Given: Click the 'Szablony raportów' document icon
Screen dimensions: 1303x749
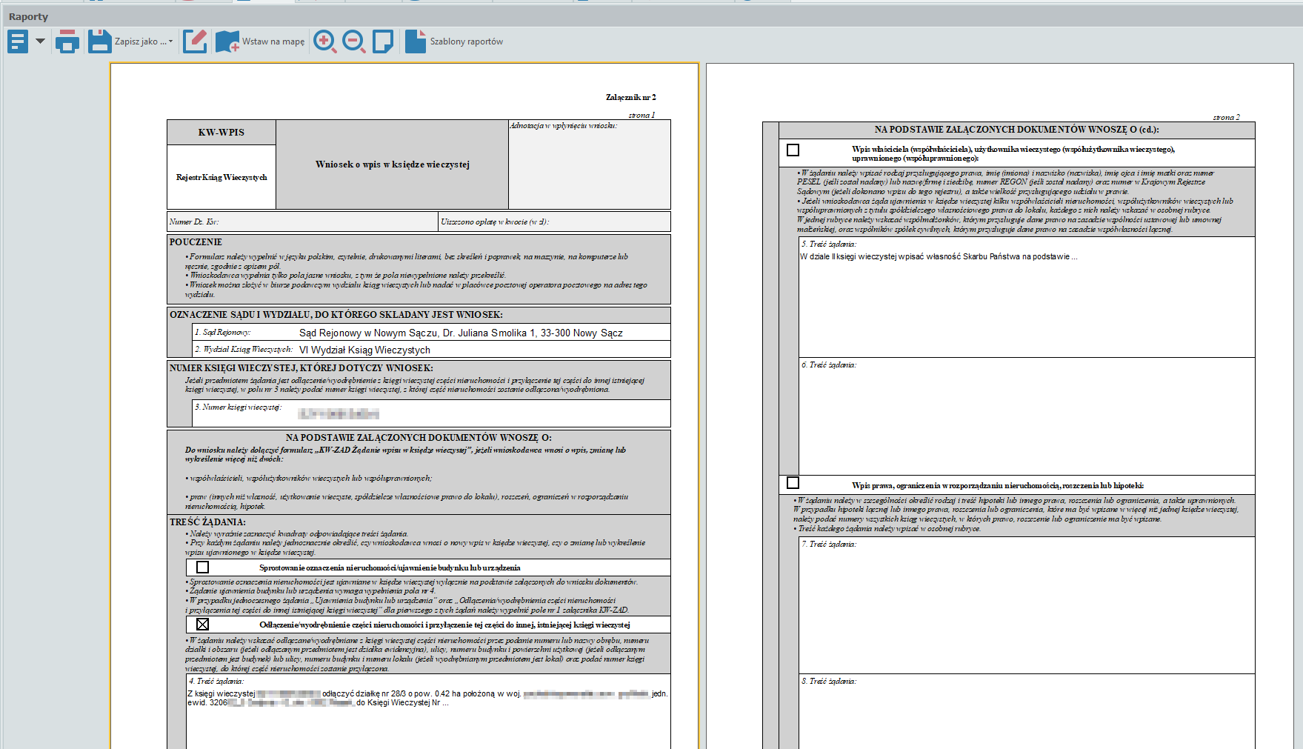Looking at the screenshot, I should pyautogui.click(x=416, y=41).
